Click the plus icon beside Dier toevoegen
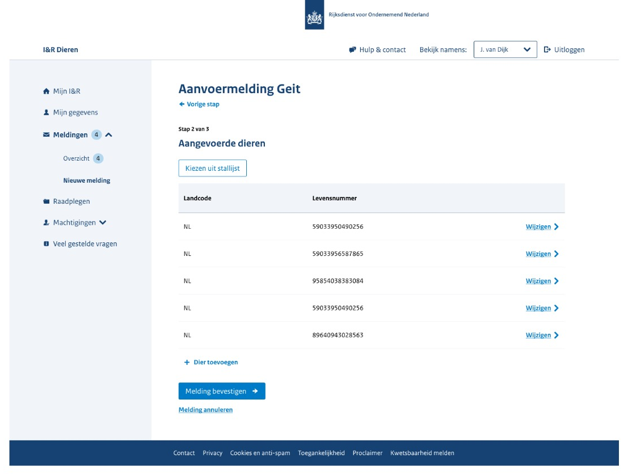 pyautogui.click(x=187, y=363)
